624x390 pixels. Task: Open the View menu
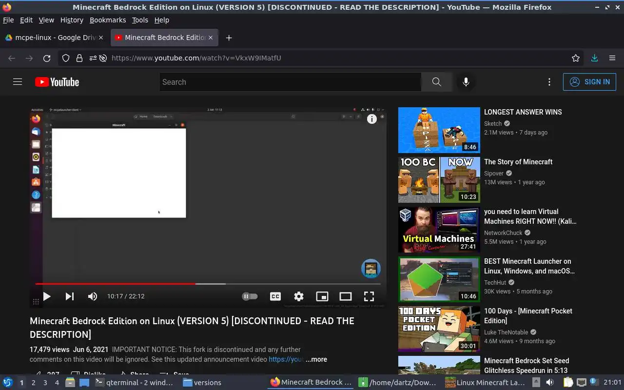pyautogui.click(x=46, y=20)
